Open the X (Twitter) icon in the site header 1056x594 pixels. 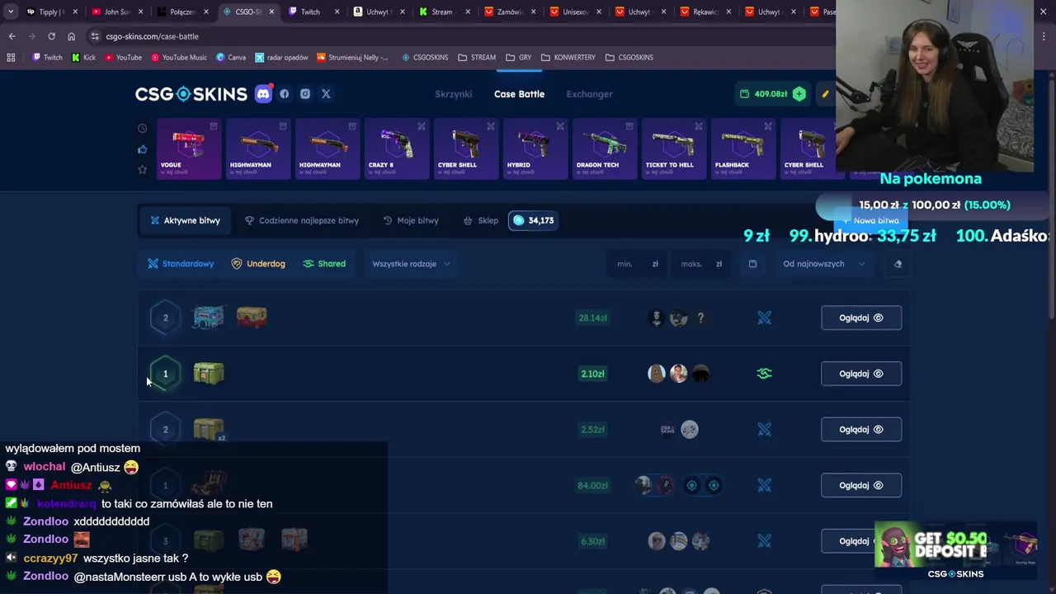click(x=326, y=94)
